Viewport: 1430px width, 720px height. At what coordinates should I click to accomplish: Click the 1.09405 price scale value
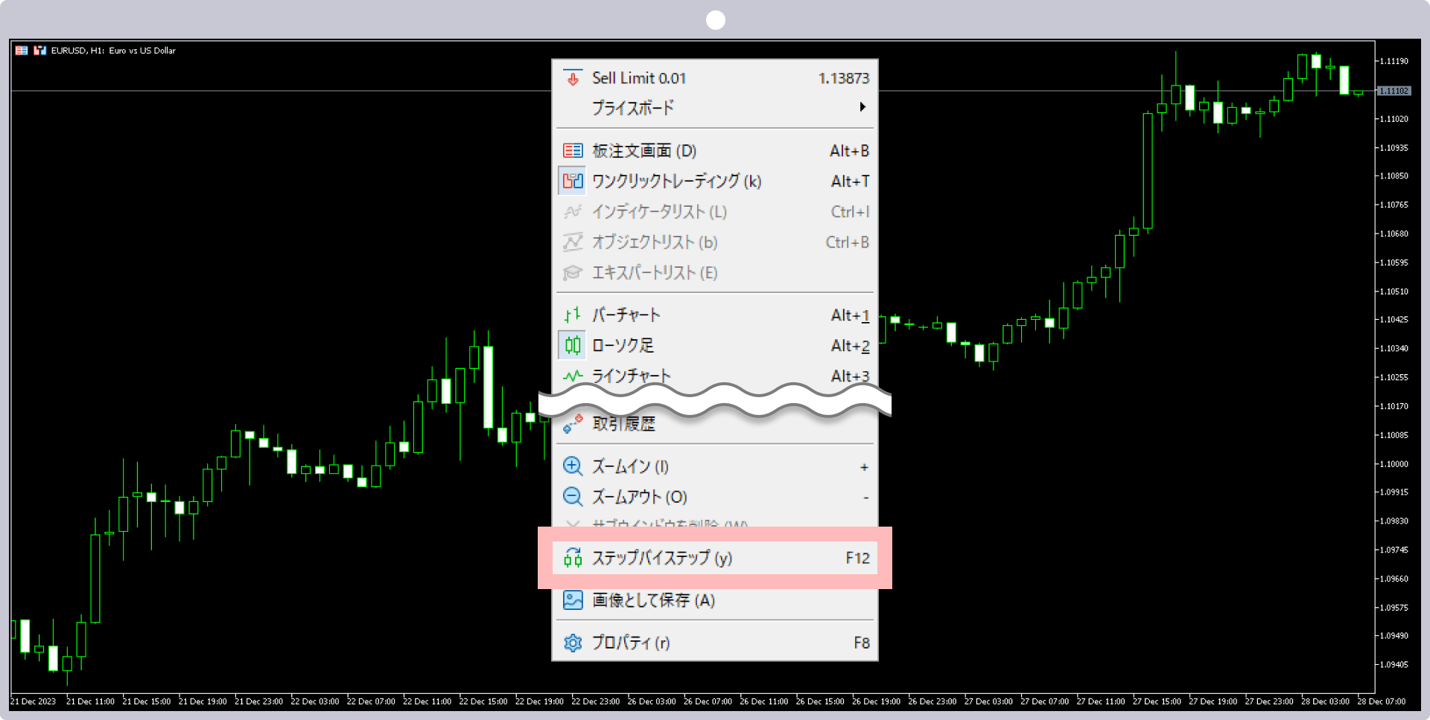tap(1394, 665)
